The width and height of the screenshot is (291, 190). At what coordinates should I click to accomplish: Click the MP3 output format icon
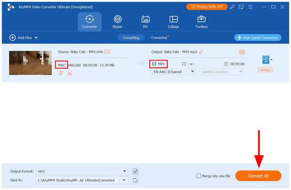tap(266, 60)
